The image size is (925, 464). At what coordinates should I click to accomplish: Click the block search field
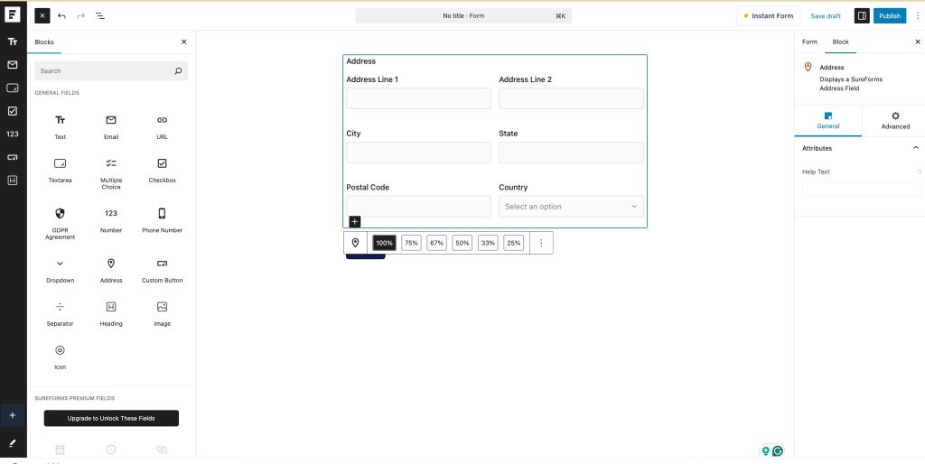tap(104, 70)
